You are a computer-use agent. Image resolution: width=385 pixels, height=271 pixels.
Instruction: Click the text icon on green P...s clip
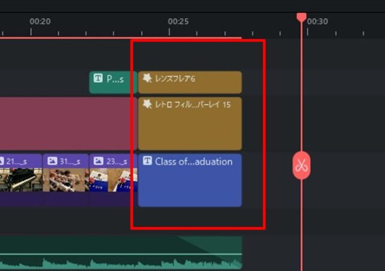click(x=98, y=78)
